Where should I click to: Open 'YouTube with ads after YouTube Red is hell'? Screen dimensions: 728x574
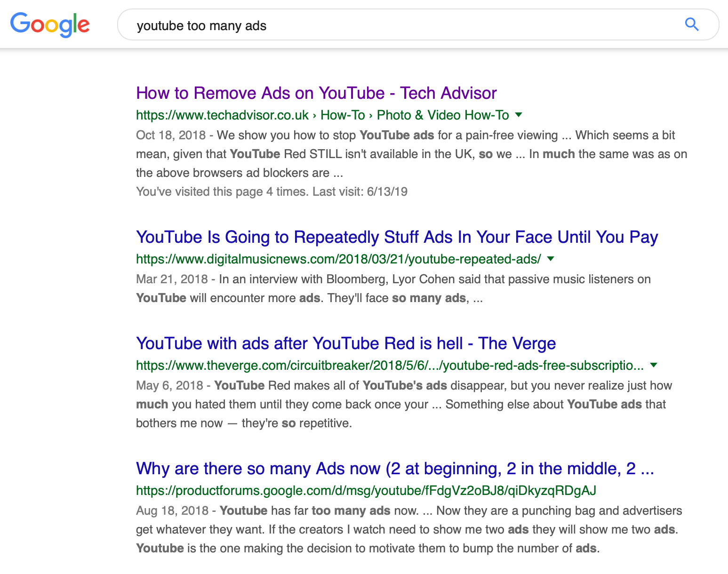[x=346, y=343]
